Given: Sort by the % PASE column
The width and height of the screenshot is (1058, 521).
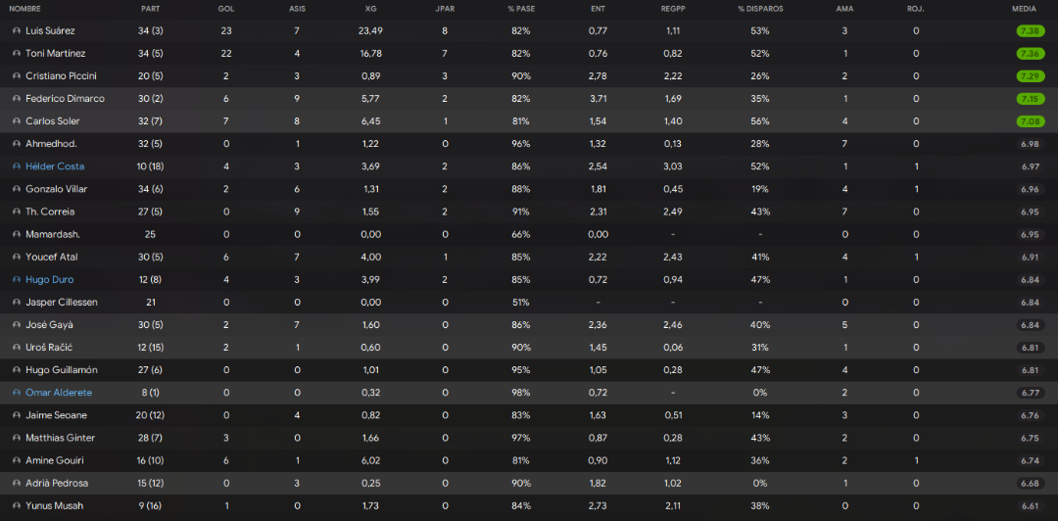Looking at the screenshot, I should (520, 10).
